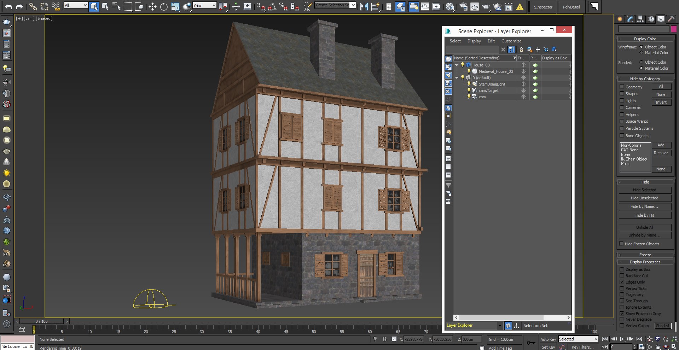Open the selection filter All dropdown
Screen dimensions: 679x350
(x=76, y=5)
